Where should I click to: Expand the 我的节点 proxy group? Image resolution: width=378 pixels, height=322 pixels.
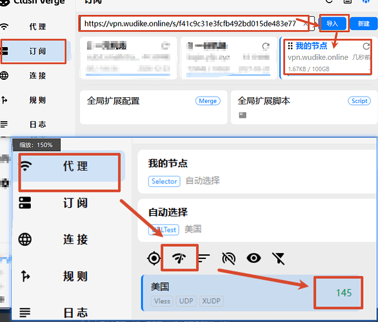[257, 171]
